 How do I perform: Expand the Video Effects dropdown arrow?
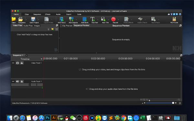point(131,20)
